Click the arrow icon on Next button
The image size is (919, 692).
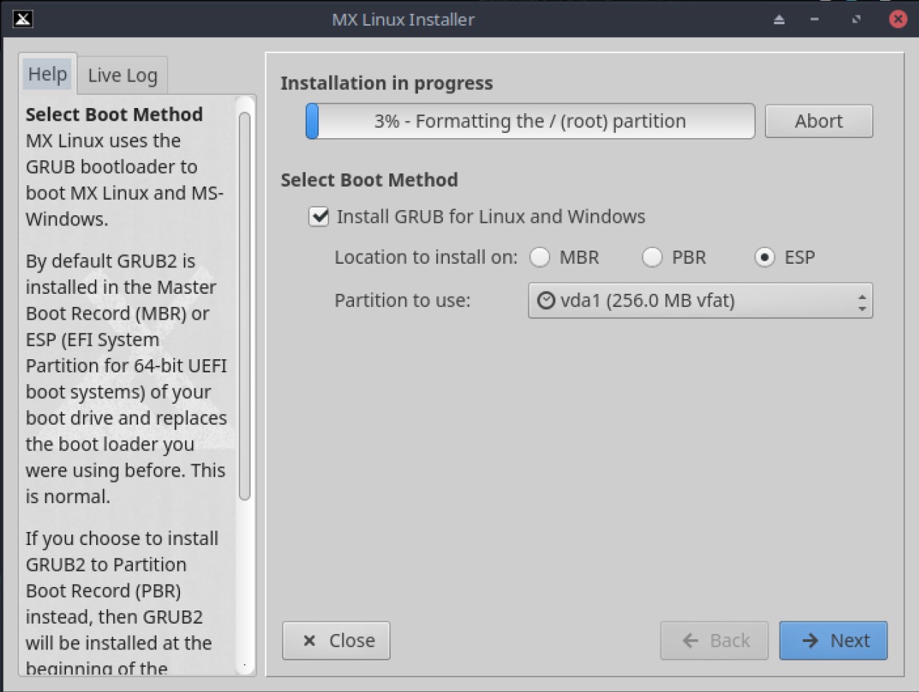(810, 641)
